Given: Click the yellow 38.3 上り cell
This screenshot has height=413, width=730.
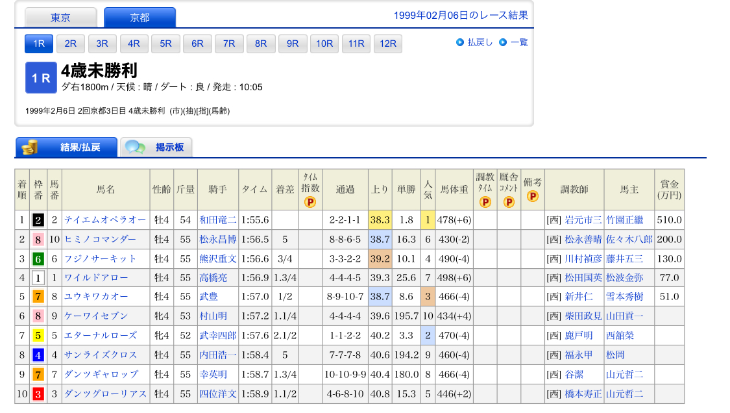Looking at the screenshot, I should [380, 220].
